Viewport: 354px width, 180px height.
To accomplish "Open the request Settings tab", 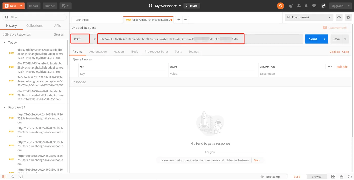I will click(194, 52).
